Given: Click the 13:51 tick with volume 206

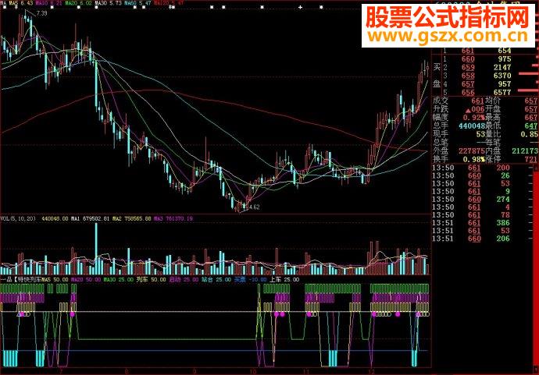Looking at the screenshot, I should [471, 239].
